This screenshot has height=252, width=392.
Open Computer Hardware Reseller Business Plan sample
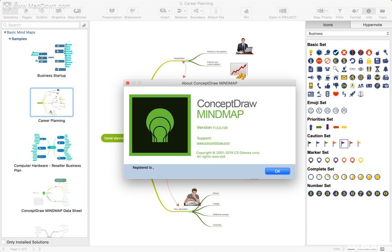click(52, 147)
